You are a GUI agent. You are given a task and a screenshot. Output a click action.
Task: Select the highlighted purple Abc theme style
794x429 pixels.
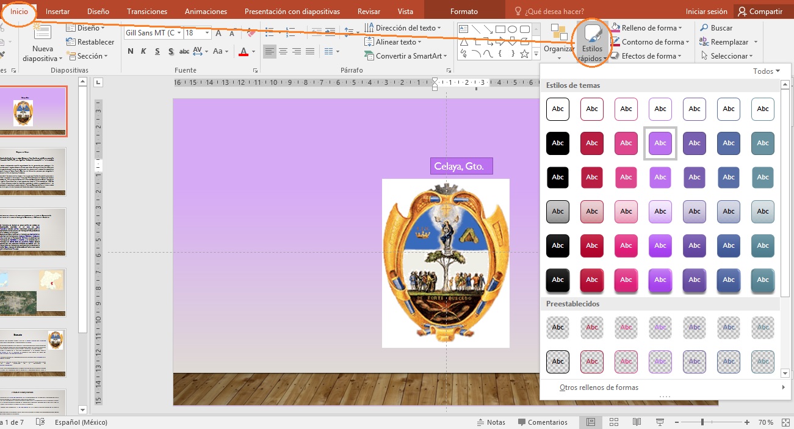[660, 143]
